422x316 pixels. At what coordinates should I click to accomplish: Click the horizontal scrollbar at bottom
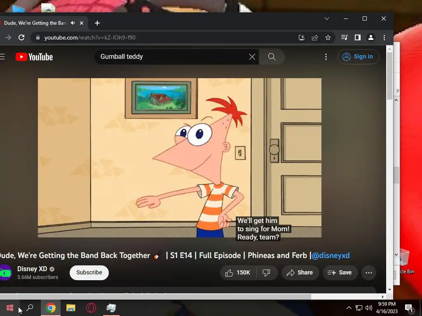pyautogui.click(x=155, y=297)
